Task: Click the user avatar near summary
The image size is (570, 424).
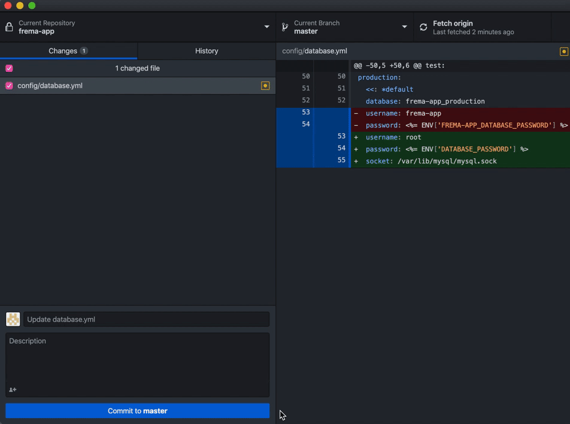Action: pos(13,319)
